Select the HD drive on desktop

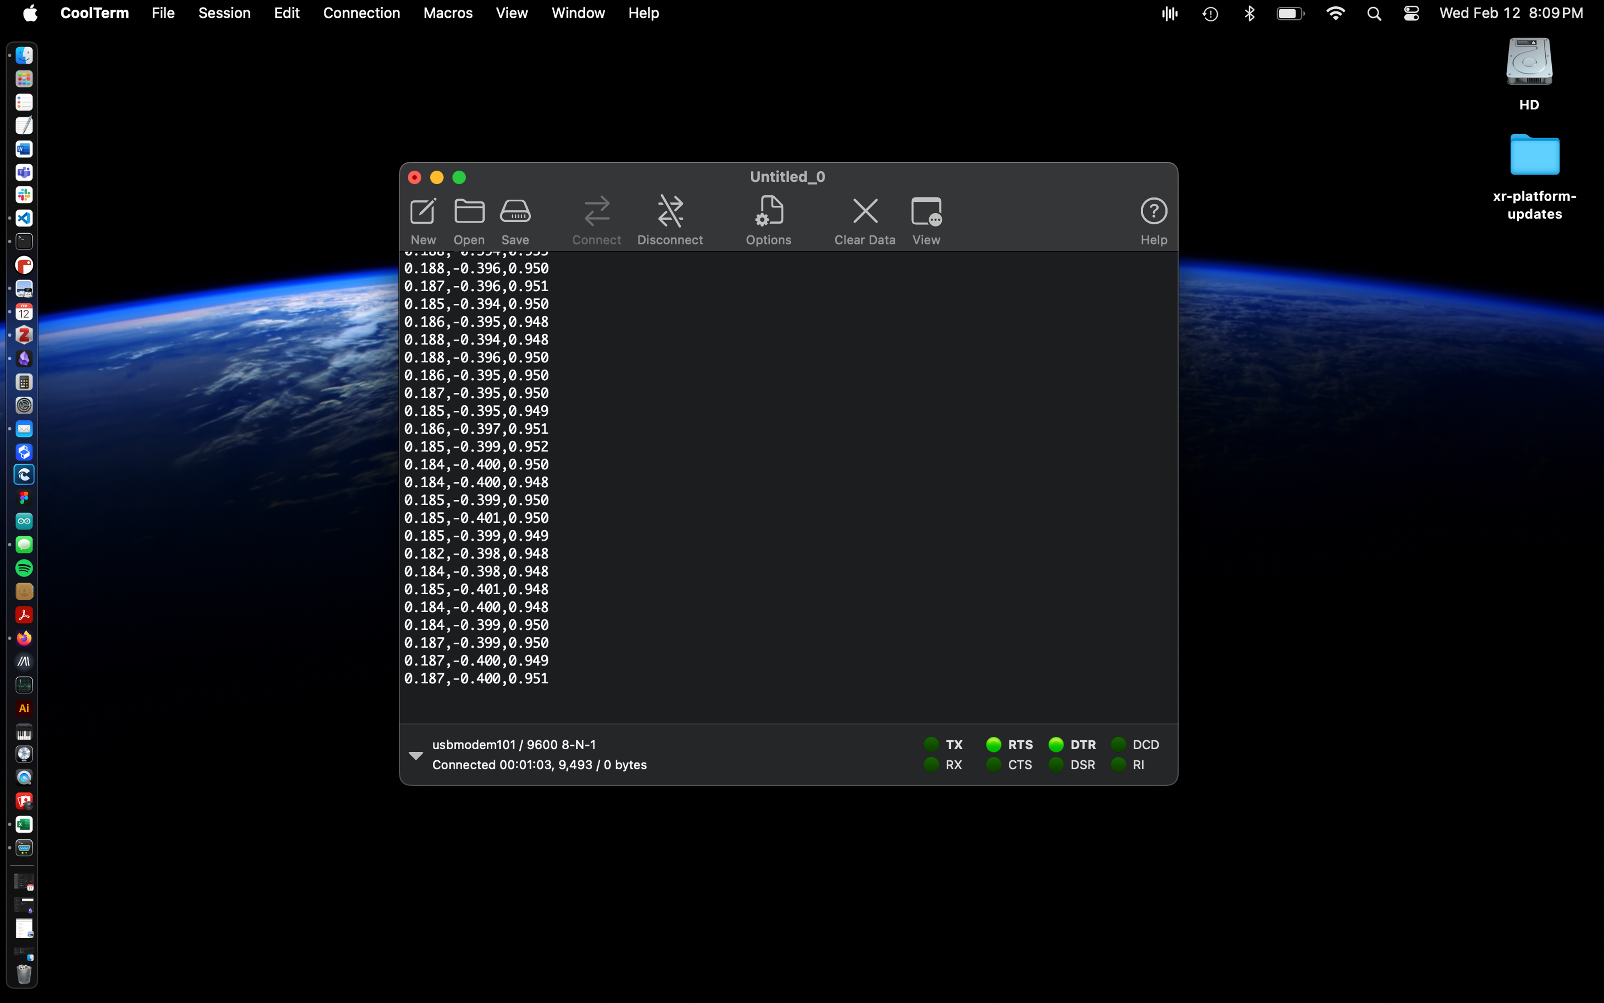[x=1529, y=63]
